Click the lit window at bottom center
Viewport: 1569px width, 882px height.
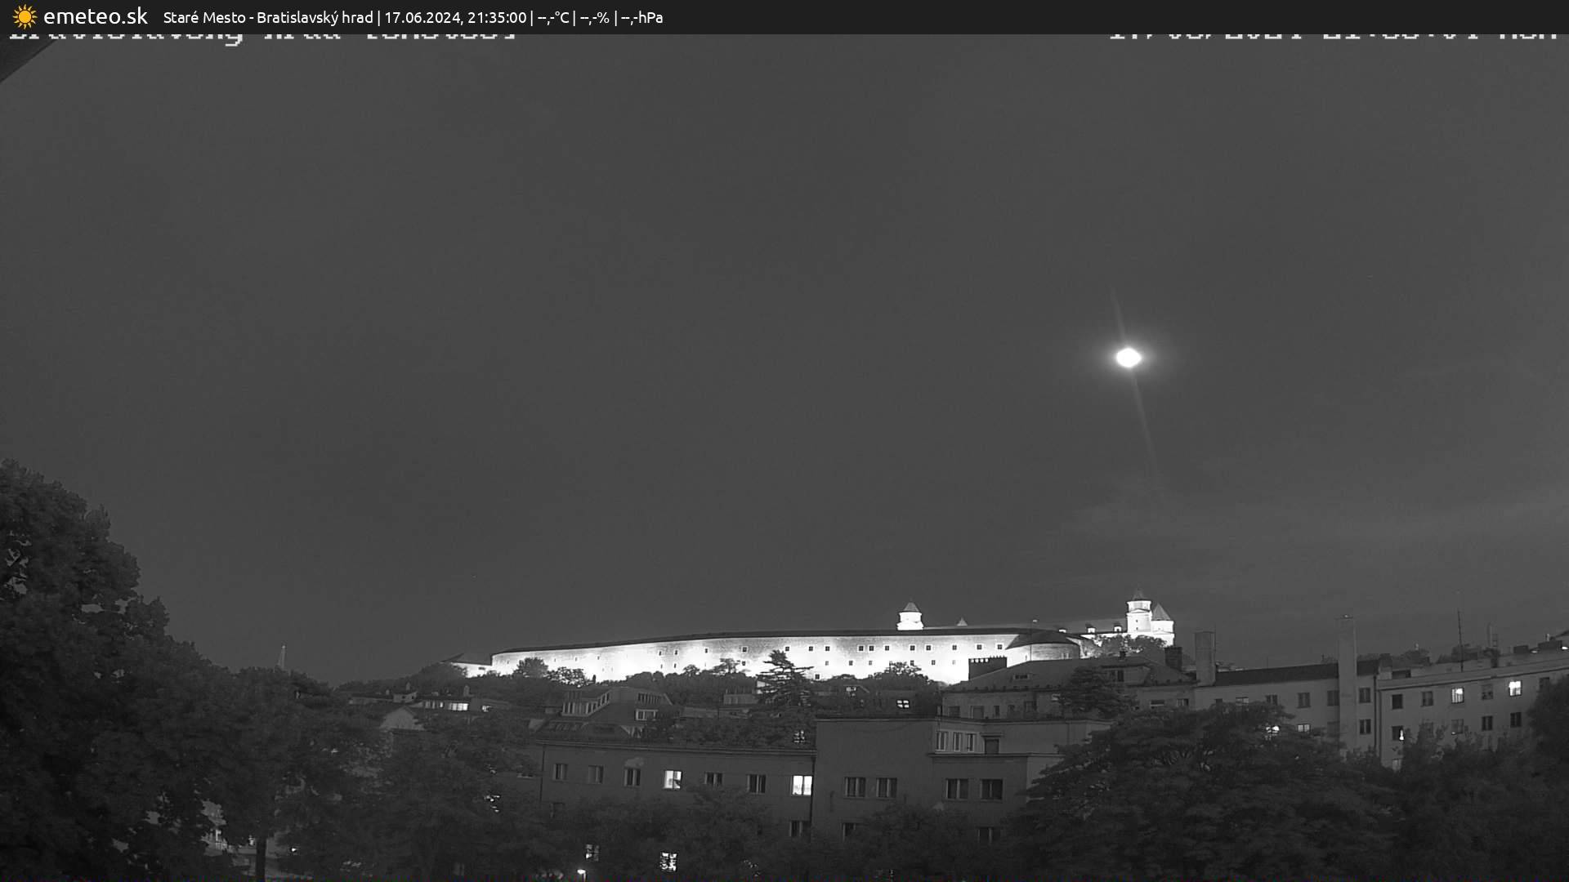[668, 861]
